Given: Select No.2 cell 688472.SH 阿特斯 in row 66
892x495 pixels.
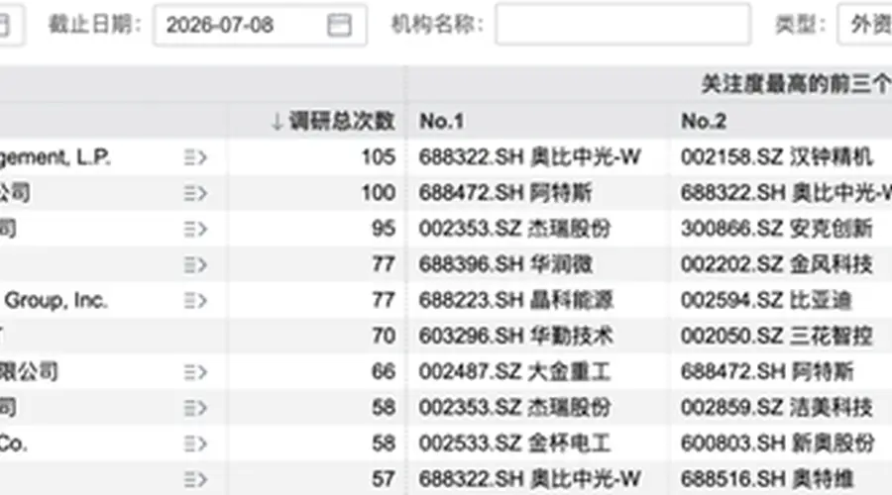Looking at the screenshot, I should (x=767, y=371).
